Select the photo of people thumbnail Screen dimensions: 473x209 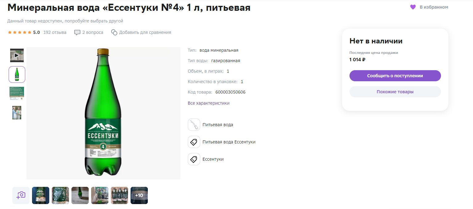[x=17, y=113]
